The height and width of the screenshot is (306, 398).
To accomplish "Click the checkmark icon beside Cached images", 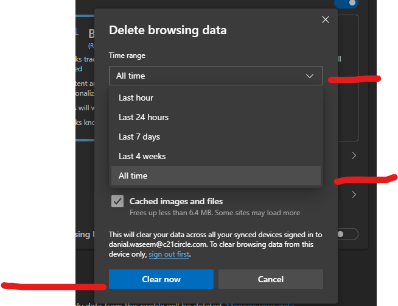I will pyautogui.click(x=117, y=202).
